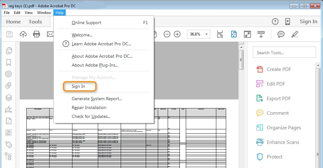This screenshot has height=168, width=323.
Task: Click the upload to cloud icon
Action: (23, 34)
